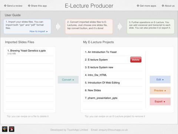Select An Introduction To Yeast project

(113, 52)
